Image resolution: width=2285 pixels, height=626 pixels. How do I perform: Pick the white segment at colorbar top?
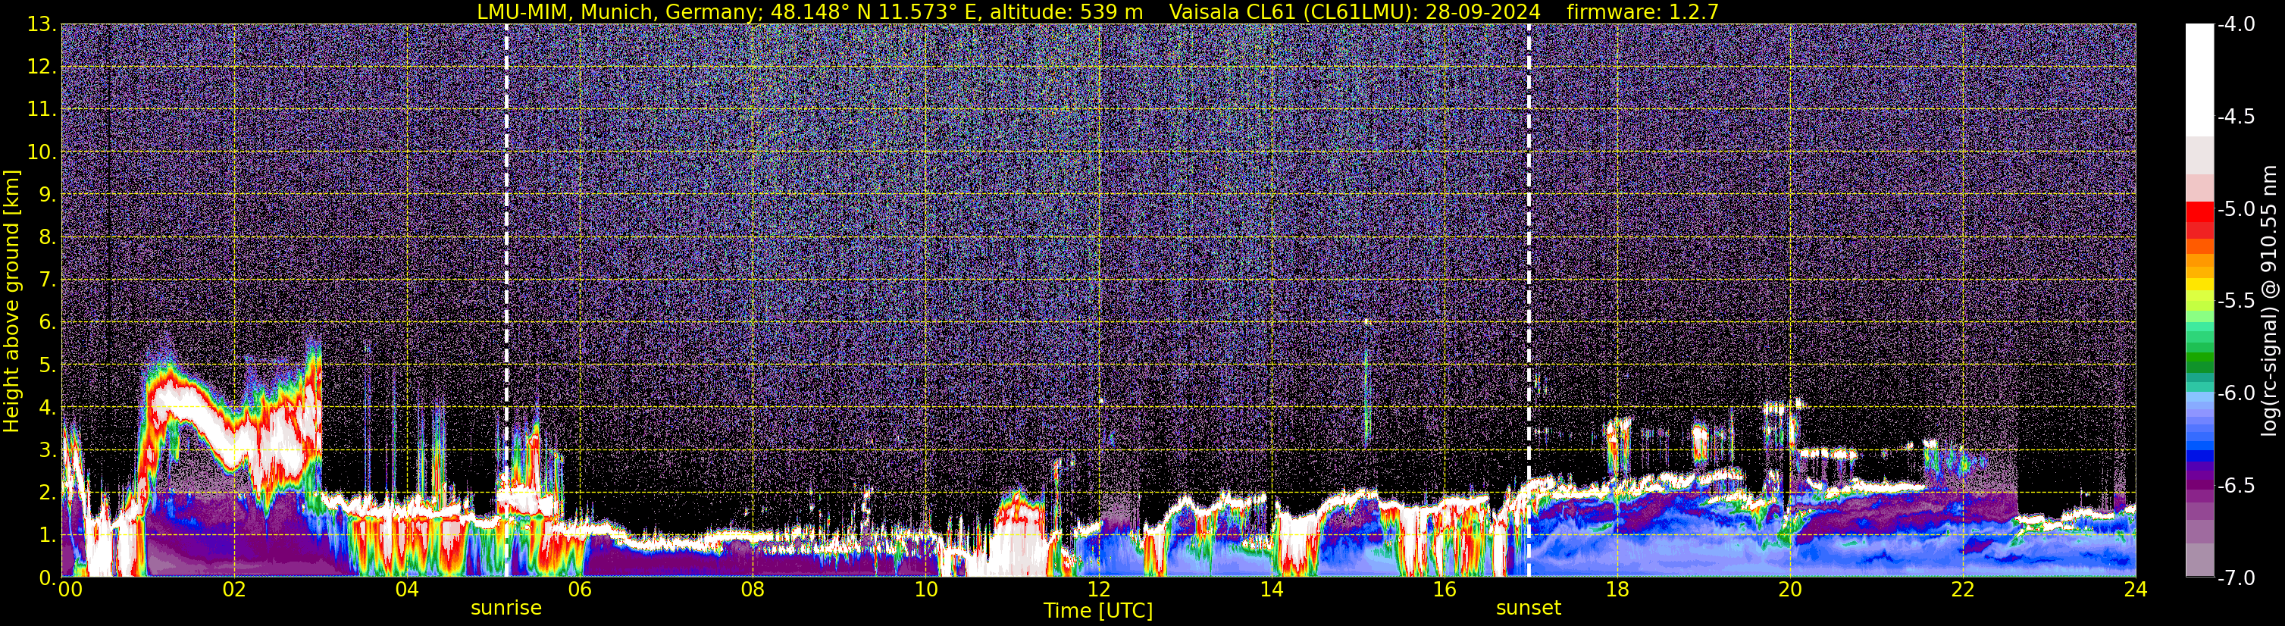(x=2199, y=80)
